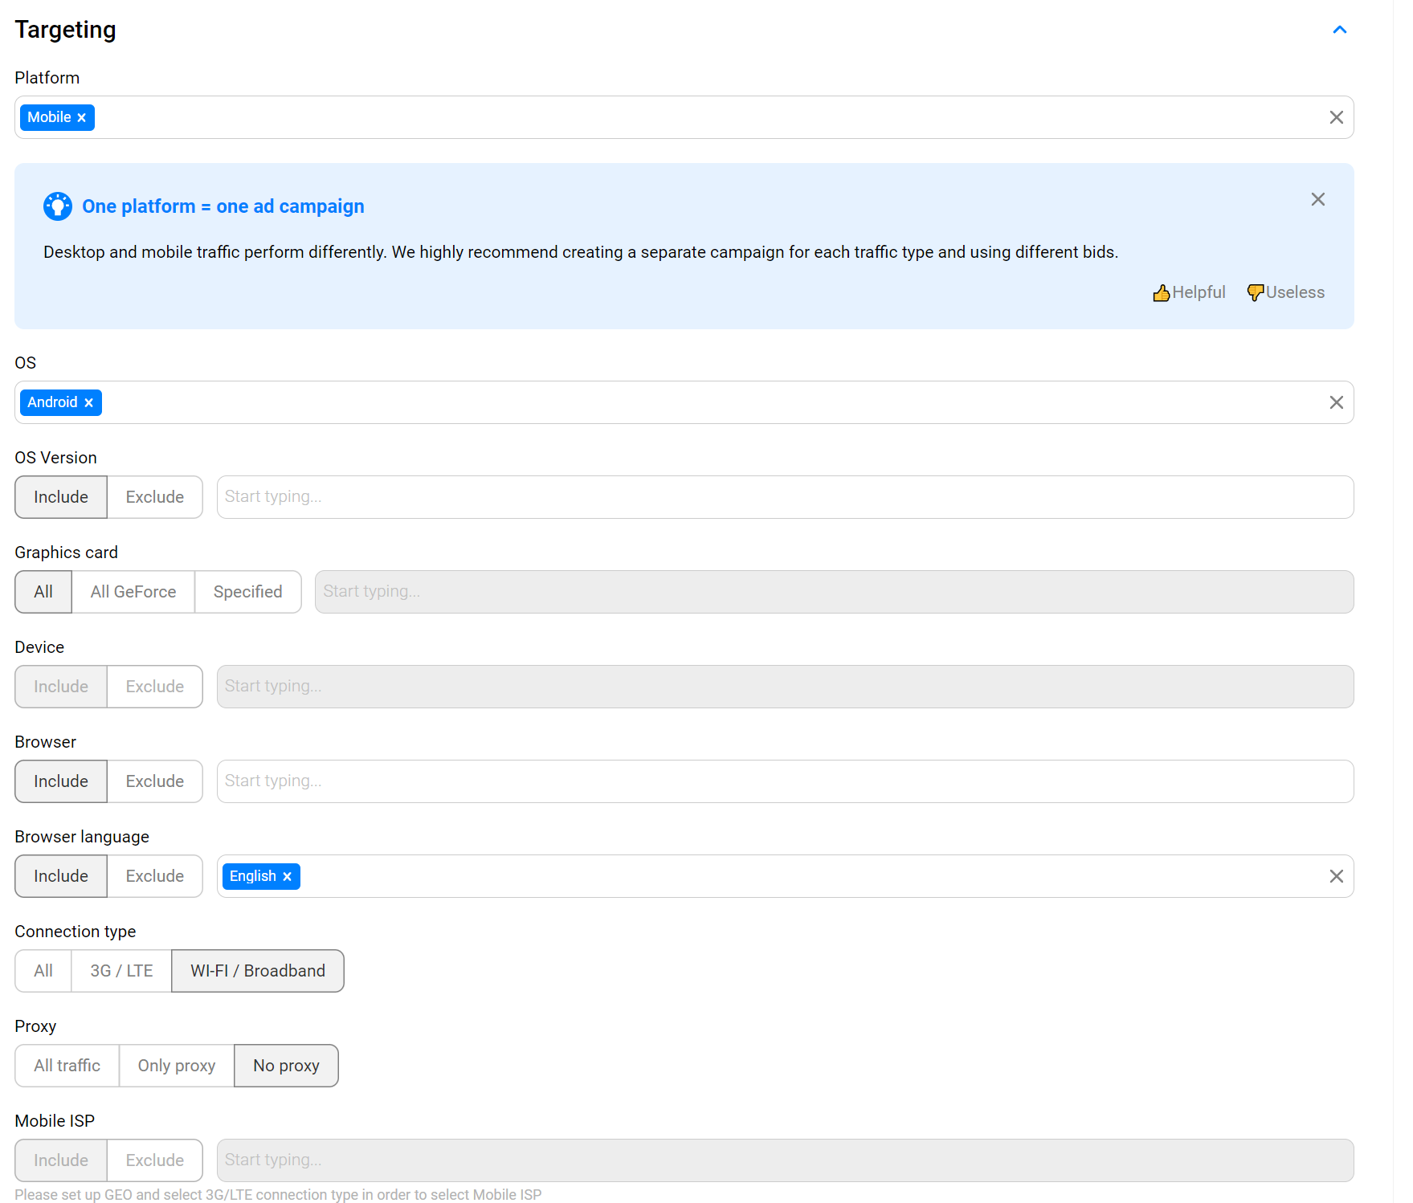Screen dimensions: 1413x1203
Task: Click the Platform selection field
Action: coord(684,117)
